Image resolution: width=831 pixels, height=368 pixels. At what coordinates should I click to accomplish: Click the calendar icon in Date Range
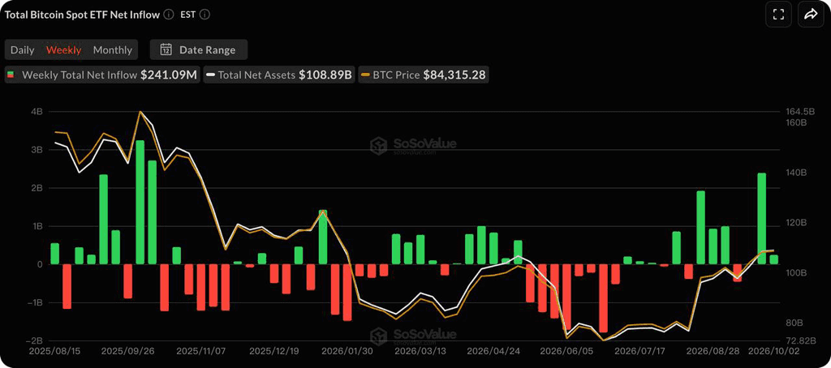click(166, 49)
